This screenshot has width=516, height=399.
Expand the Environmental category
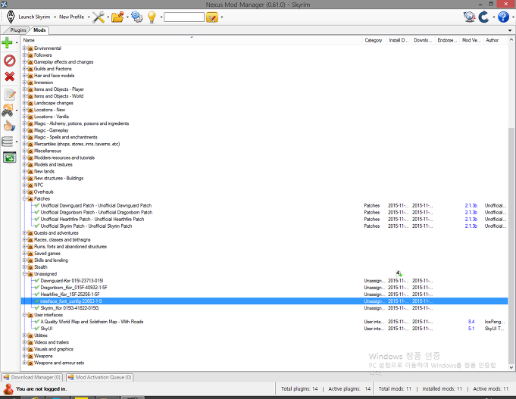point(24,48)
